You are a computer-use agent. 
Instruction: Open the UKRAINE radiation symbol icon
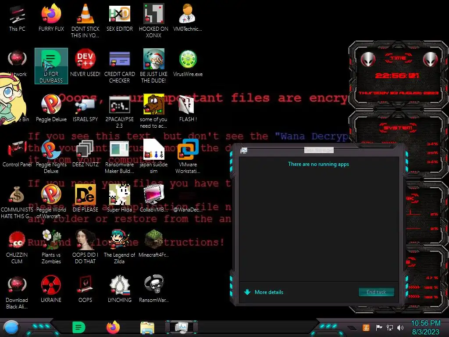(51, 289)
